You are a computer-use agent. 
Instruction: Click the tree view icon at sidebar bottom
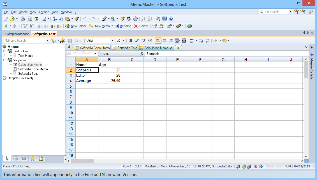[7, 159]
